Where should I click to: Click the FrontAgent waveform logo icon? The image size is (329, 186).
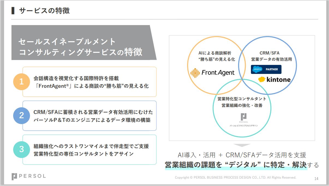pos(195,73)
